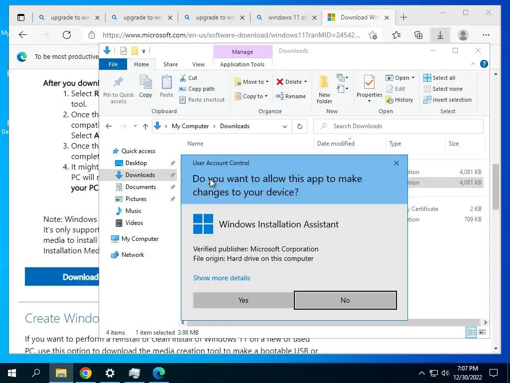Click History in Open group

click(399, 100)
